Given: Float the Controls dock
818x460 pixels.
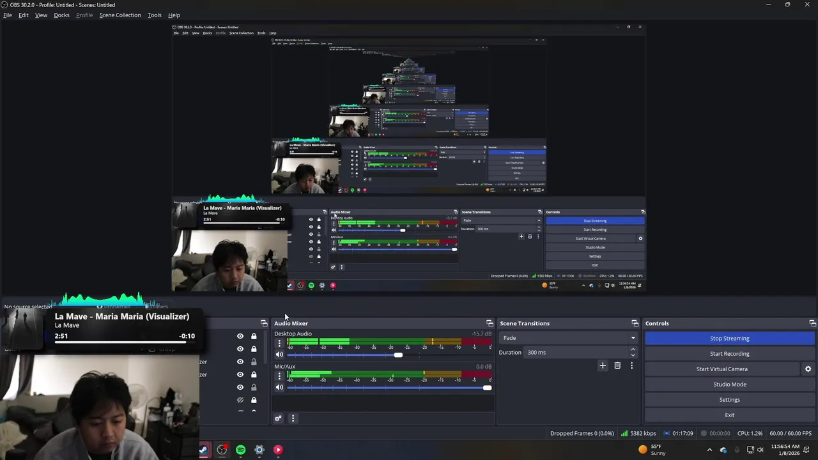Looking at the screenshot, I should click(x=812, y=323).
